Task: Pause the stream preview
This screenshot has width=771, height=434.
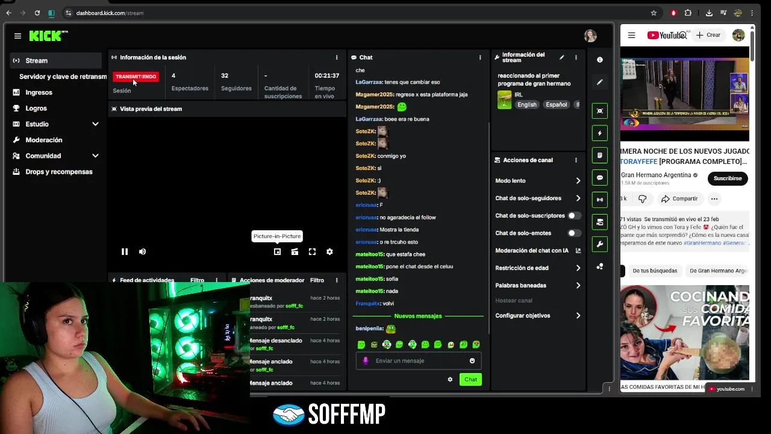Action: coord(125,252)
